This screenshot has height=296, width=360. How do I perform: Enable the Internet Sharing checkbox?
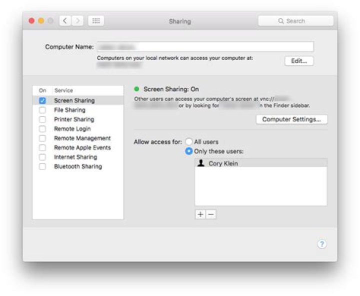tap(42, 157)
